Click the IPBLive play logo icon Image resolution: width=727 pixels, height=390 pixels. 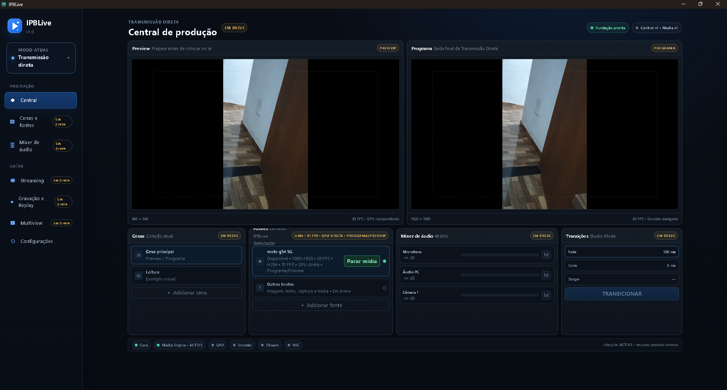(15, 26)
